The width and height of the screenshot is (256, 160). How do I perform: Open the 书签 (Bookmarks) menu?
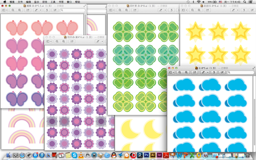[x=61, y=2]
